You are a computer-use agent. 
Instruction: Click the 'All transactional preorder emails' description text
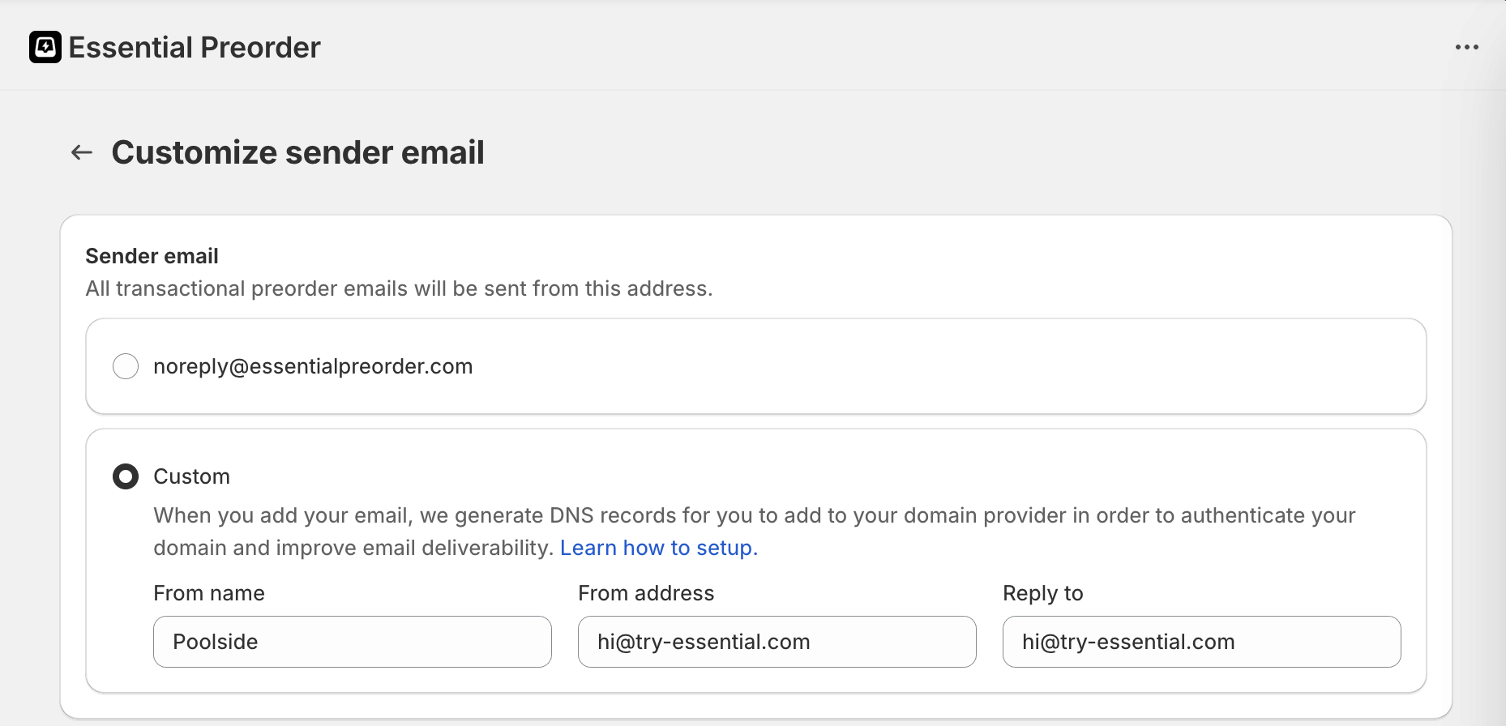click(x=399, y=288)
